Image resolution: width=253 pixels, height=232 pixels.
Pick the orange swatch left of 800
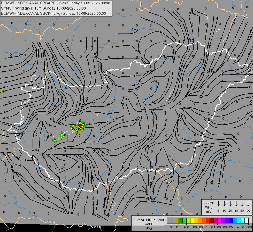[200, 220]
